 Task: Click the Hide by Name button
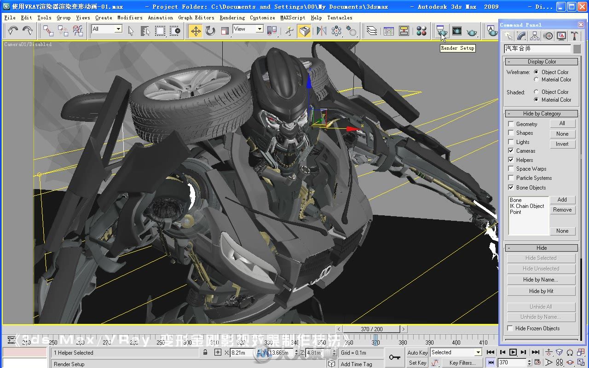541,280
